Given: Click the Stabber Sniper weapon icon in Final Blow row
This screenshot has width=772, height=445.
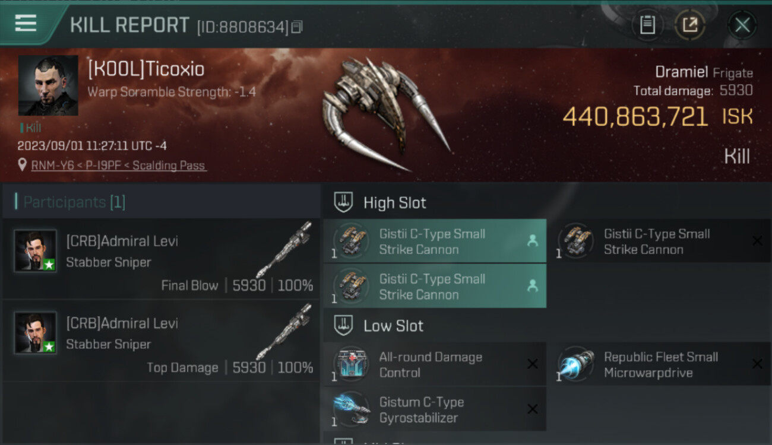Looking at the screenshot, I should click(x=284, y=249).
